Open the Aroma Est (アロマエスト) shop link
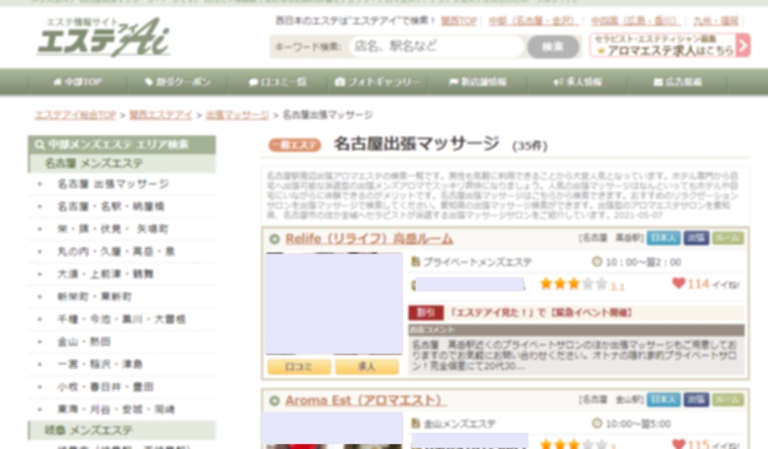The height and width of the screenshot is (449, 768). 366,401
